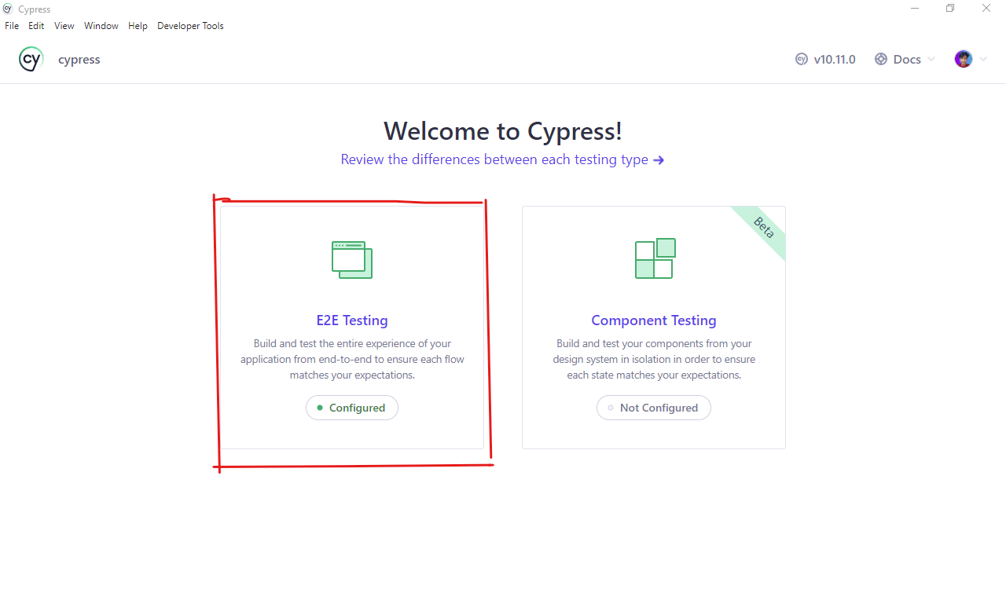Screen dimensions: 1006x593
Task: Click the Cypress logo in the header
Action: point(31,59)
